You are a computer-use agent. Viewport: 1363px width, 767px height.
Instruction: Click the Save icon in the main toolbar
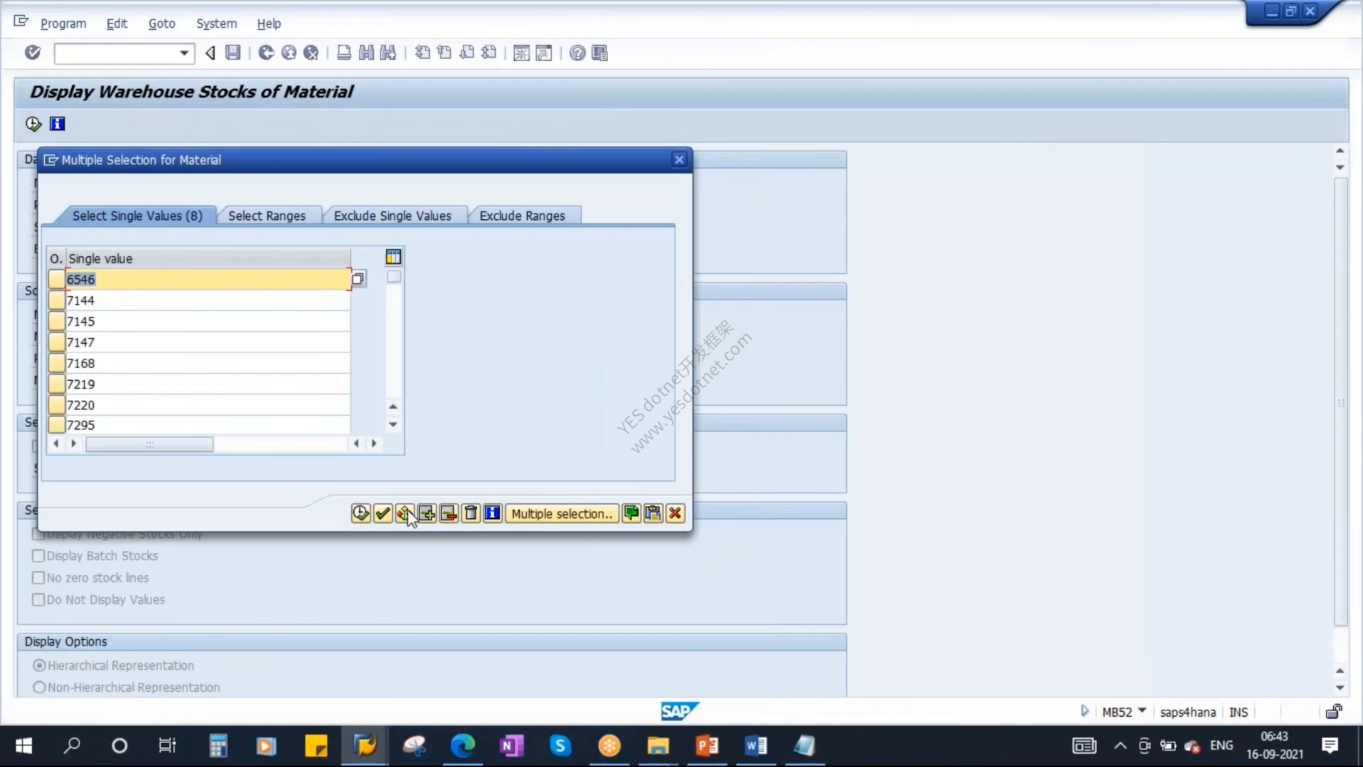pyautogui.click(x=233, y=53)
